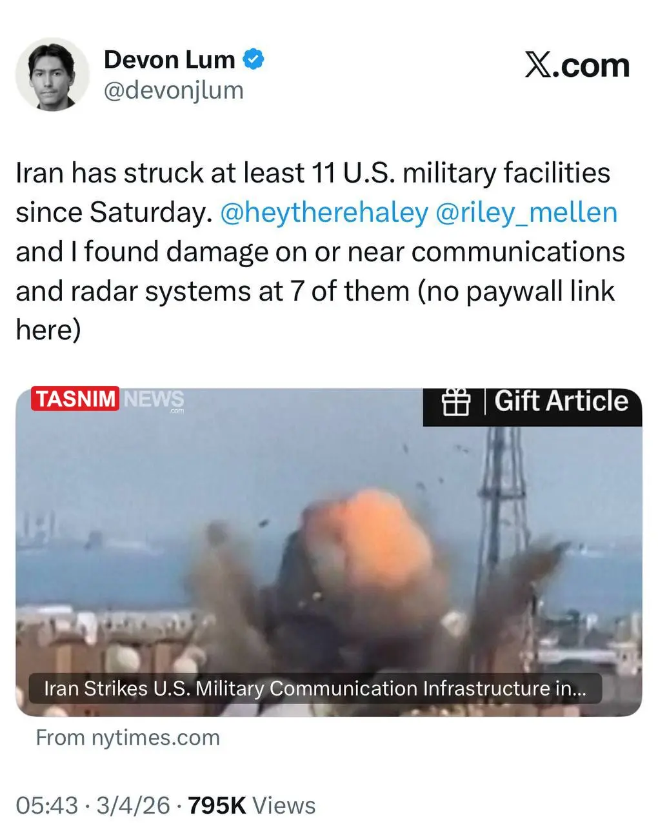Open the @riley_mellen mention
658x826 pixels.
[x=526, y=212]
